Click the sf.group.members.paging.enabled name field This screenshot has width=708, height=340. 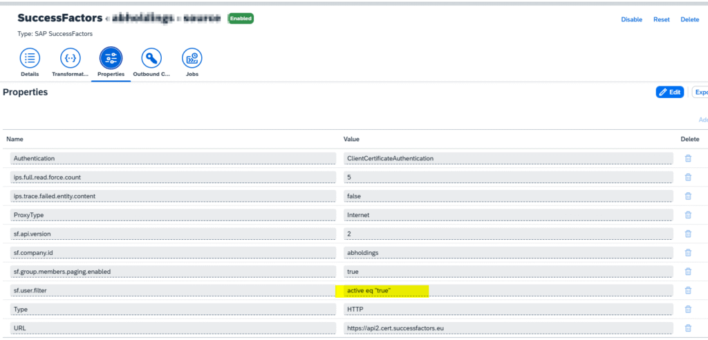pyautogui.click(x=173, y=272)
